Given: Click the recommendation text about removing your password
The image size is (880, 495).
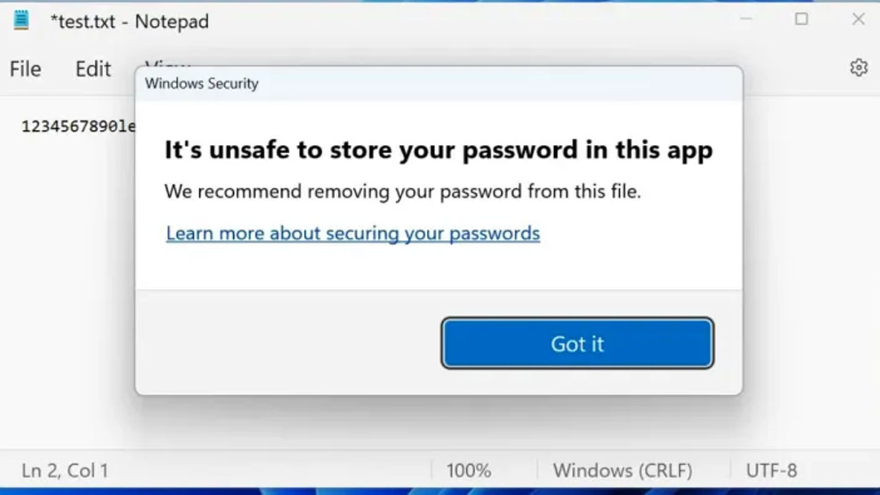Looking at the screenshot, I should pos(402,191).
